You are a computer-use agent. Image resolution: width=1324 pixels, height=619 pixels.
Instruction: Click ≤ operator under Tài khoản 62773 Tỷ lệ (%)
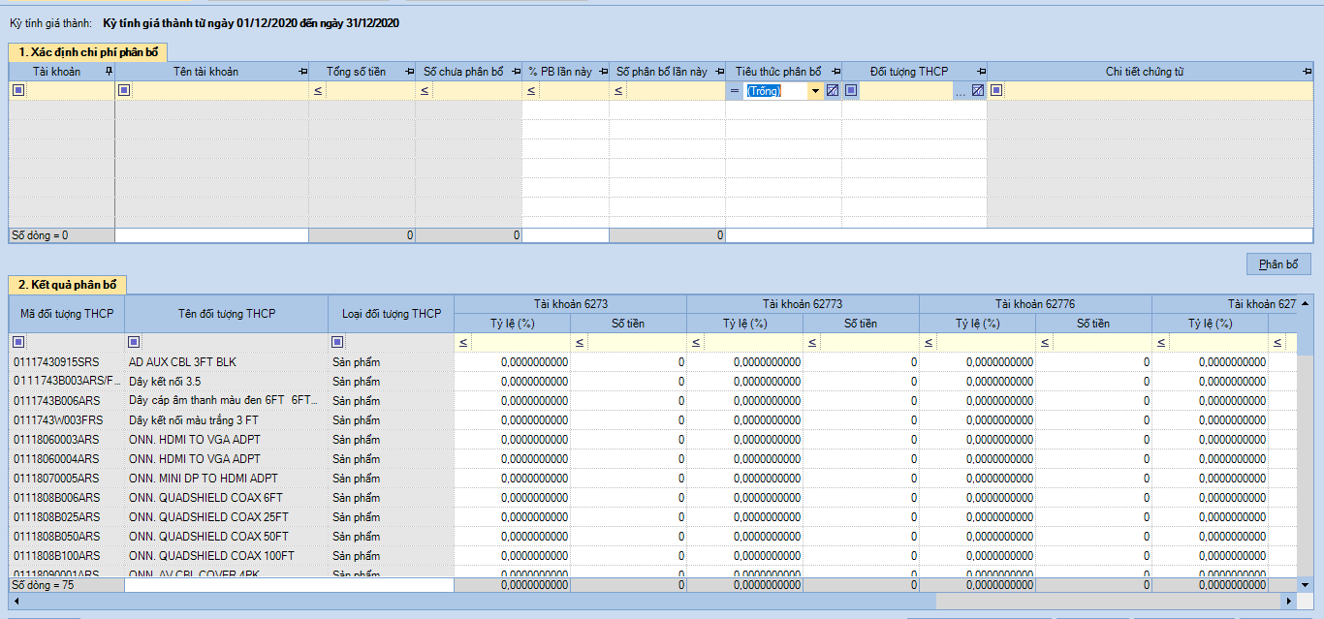[x=695, y=343]
